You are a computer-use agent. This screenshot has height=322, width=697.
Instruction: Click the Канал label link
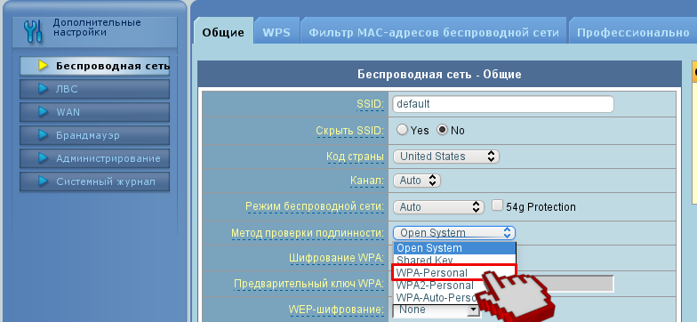point(367,181)
